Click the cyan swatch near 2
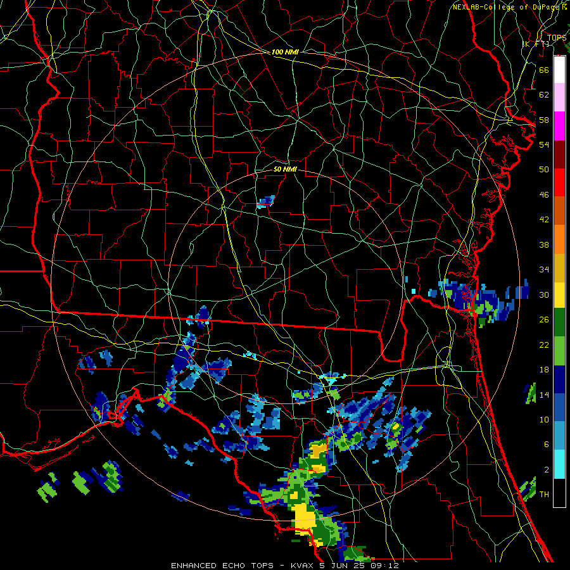The height and width of the screenshot is (570, 570). pyautogui.click(x=559, y=464)
